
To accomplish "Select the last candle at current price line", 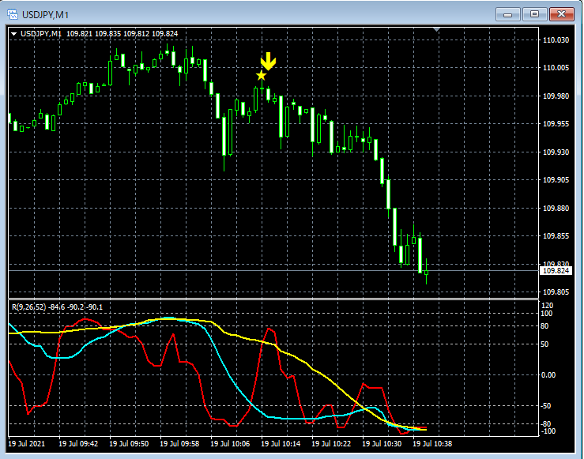I will tap(427, 272).
